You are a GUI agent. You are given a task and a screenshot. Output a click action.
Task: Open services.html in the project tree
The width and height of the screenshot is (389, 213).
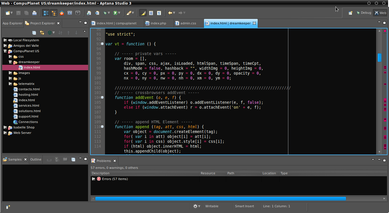pos(29,105)
